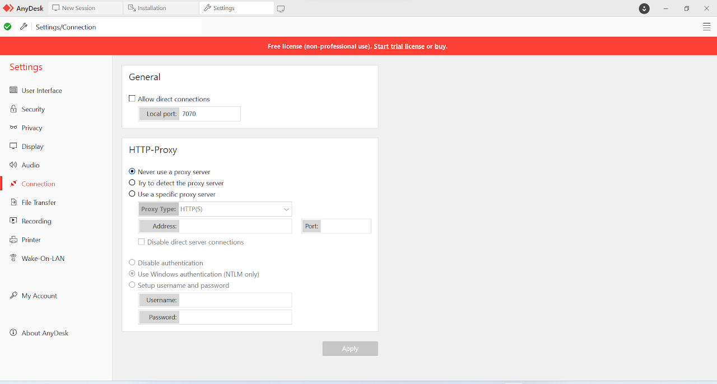
Task: Open Display settings page
Action: click(x=32, y=147)
